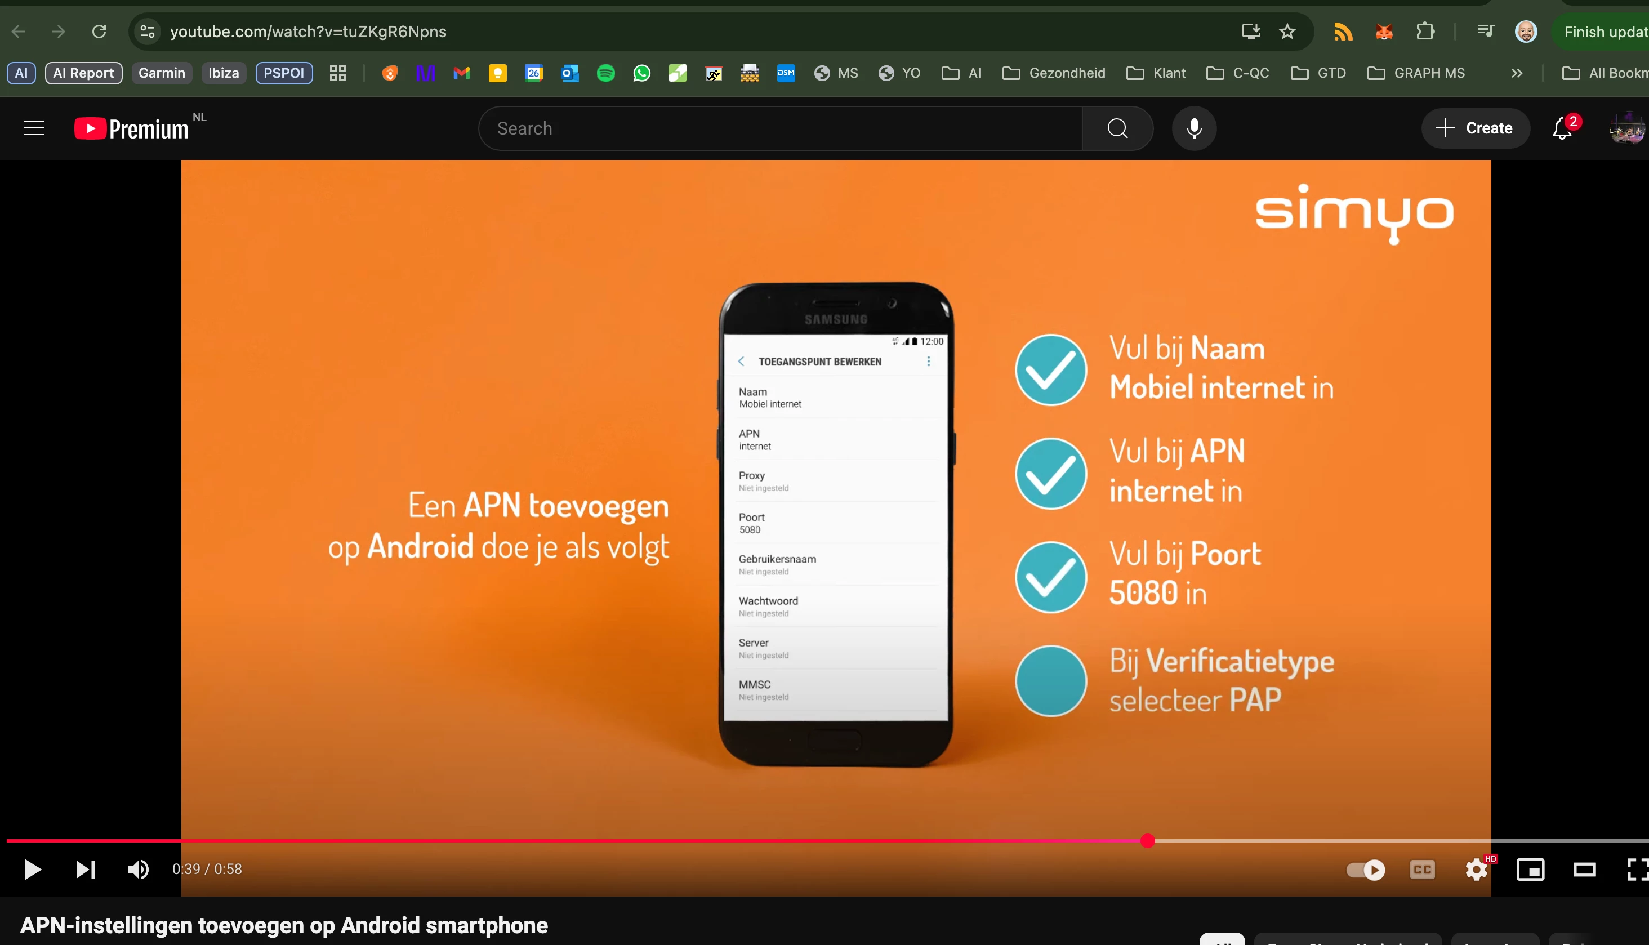The width and height of the screenshot is (1649, 945).
Task: Open the DSM bookmark
Action: 786,73
